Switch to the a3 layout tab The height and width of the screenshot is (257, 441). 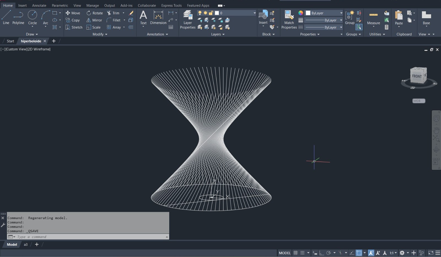26,244
